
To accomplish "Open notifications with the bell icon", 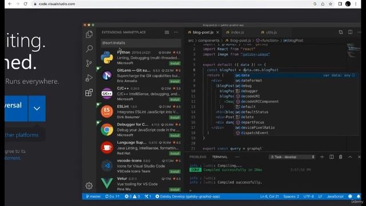I will point(359,196).
